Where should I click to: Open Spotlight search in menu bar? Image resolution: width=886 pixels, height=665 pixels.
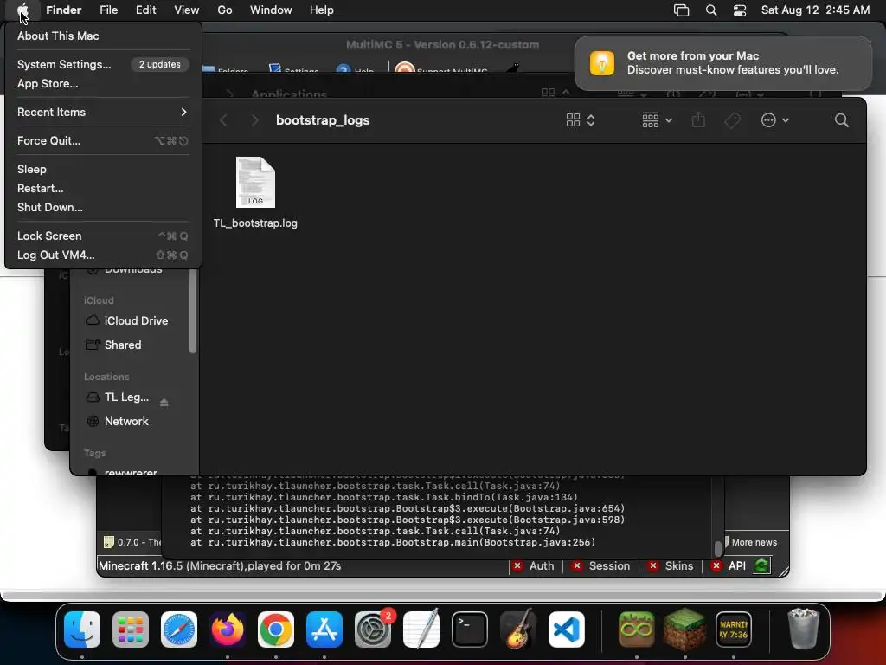pos(711,10)
